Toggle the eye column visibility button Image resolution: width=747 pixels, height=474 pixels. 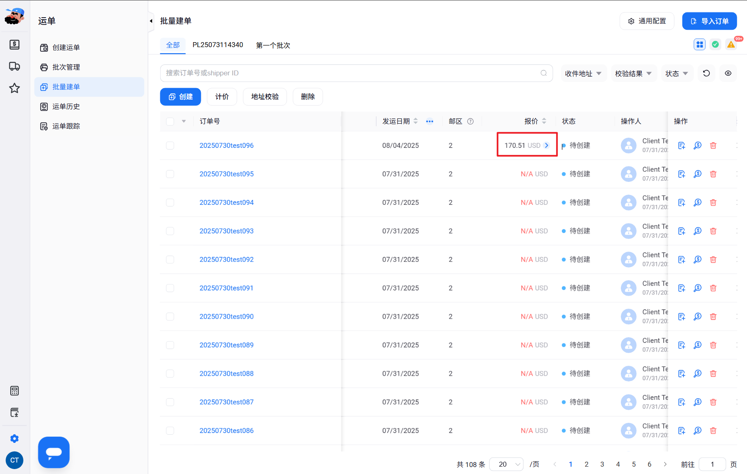tap(728, 73)
